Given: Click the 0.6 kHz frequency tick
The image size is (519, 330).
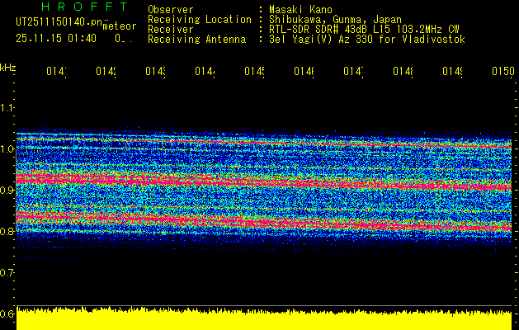Looking at the screenshot, I should [x=7, y=314].
